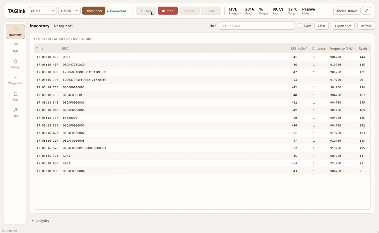The width and height of the screenshot is (379, 233).
Task: Select the A001 tag row
Action: [x=202, y=156]
